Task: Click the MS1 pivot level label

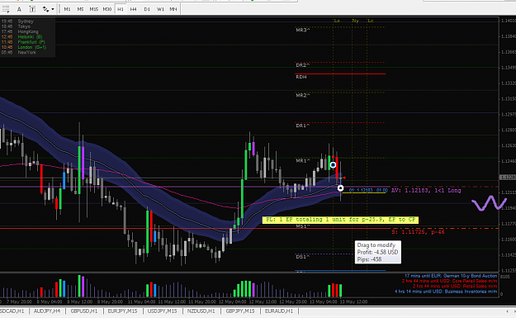Action: [x=303, y=226]
